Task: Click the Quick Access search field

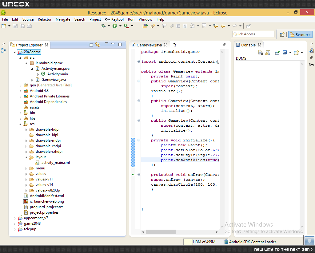Action: (253, 34)
